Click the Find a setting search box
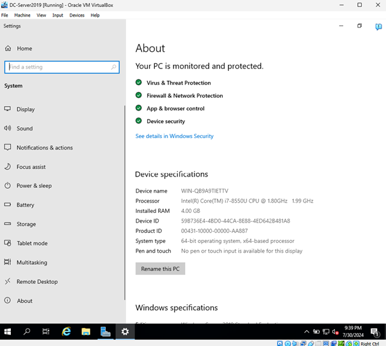 [x=61, y=67]
